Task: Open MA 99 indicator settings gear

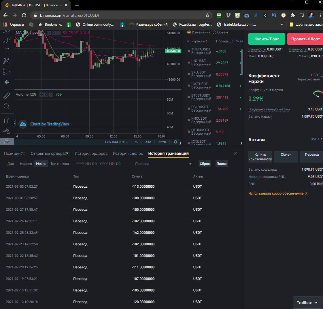Action: tap(54, 33)
